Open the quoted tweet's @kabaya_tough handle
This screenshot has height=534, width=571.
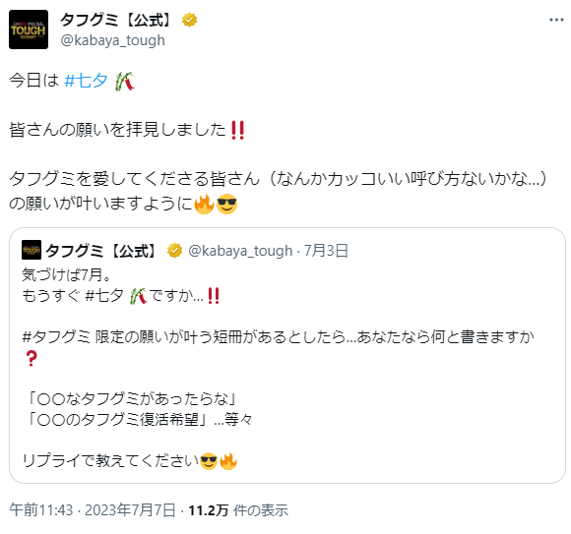point(240,251)
